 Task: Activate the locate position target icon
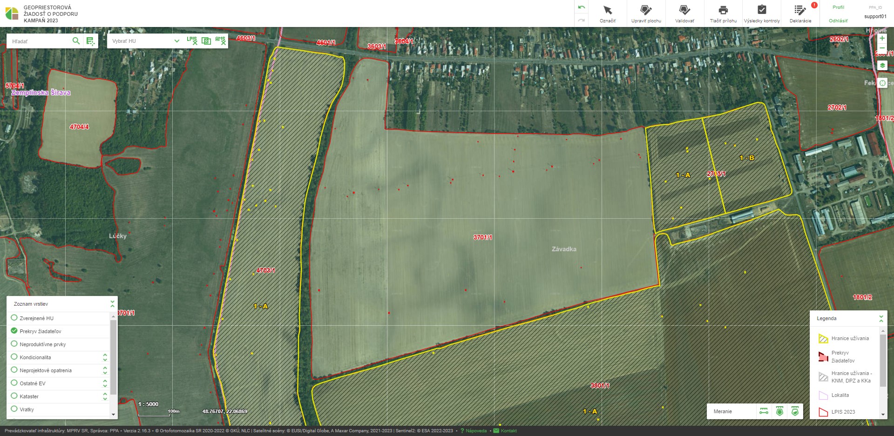click(882, 83)
